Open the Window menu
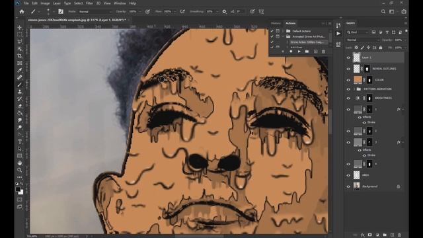This screenshot has width=423, height=238. click(120, 3)
